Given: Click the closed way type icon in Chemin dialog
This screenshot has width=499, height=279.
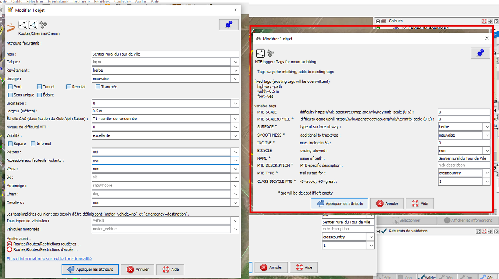Looking at the screenshot, I should [x=33, y=25].
